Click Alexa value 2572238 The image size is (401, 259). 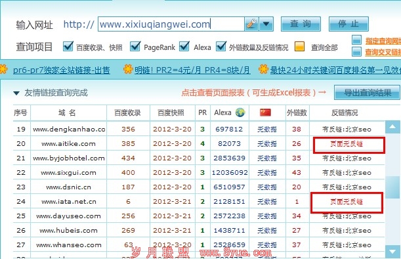click(x=230, y=216)
